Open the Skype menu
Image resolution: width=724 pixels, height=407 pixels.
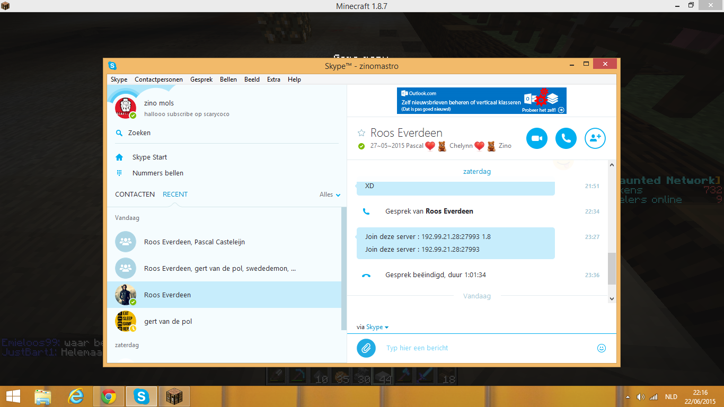(119, 79)
